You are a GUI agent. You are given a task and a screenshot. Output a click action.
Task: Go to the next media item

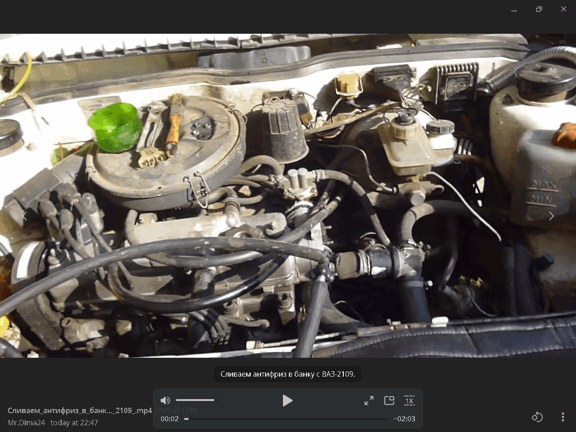click(551, 216)
